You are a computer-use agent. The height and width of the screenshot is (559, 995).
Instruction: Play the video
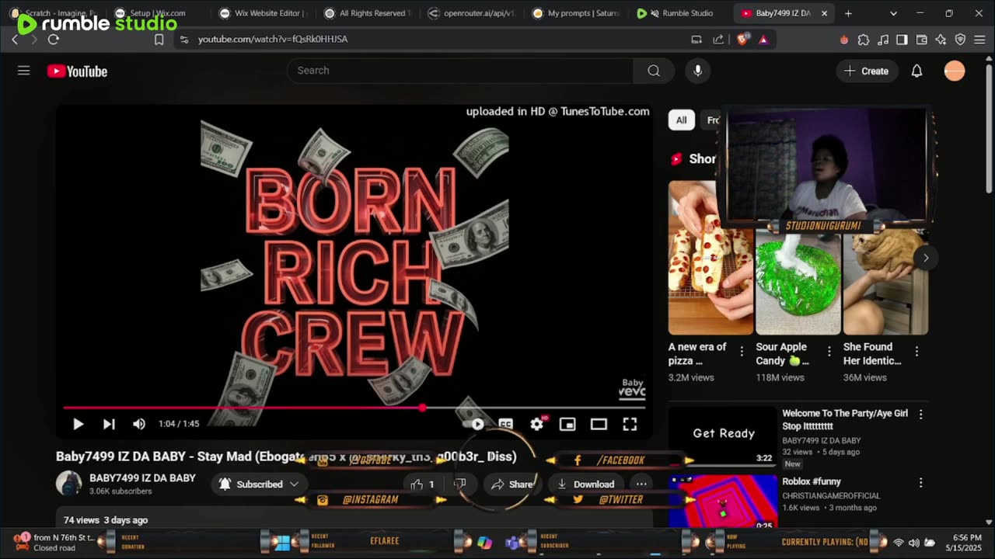click(x=78, y=424)
